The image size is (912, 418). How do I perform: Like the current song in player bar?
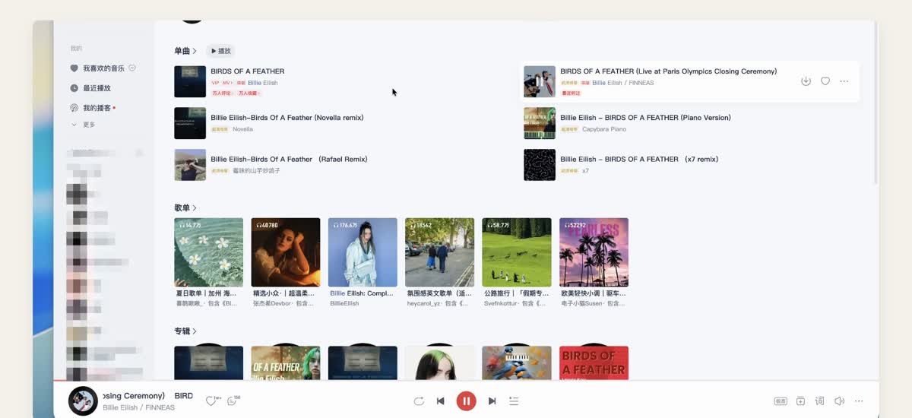click(x=211, y=401)
